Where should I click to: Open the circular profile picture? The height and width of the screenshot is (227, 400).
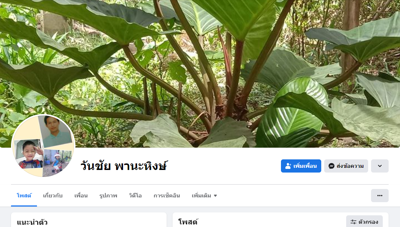[43, 145]
